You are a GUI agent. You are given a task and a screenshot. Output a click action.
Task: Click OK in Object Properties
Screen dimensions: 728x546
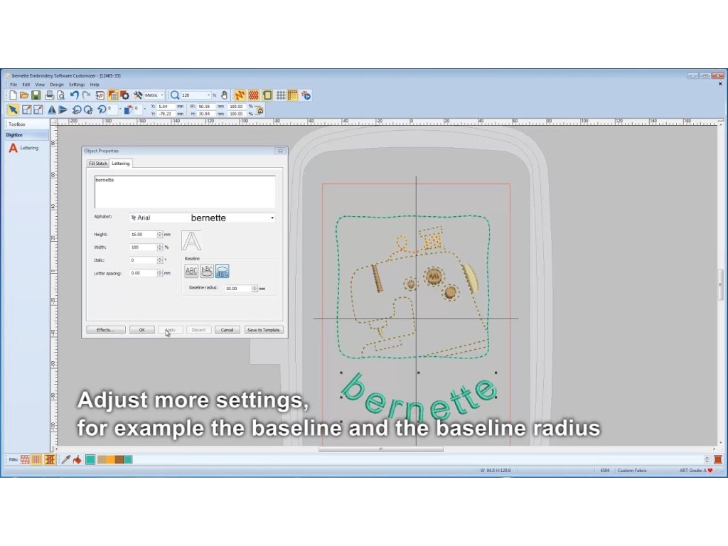(142, 330)
